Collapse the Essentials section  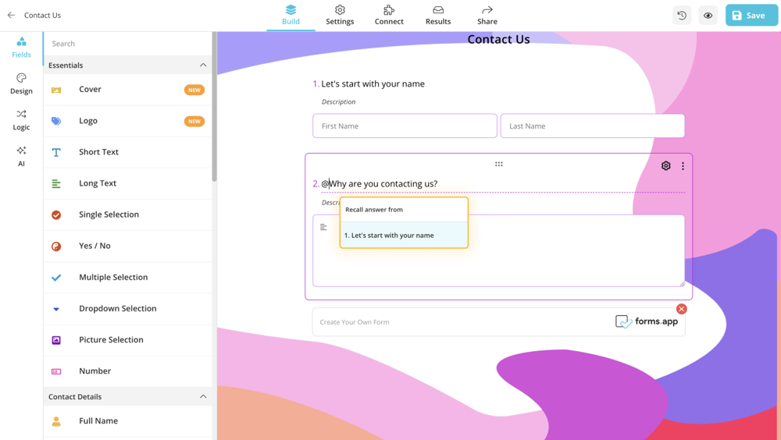(x=203, y=66)
